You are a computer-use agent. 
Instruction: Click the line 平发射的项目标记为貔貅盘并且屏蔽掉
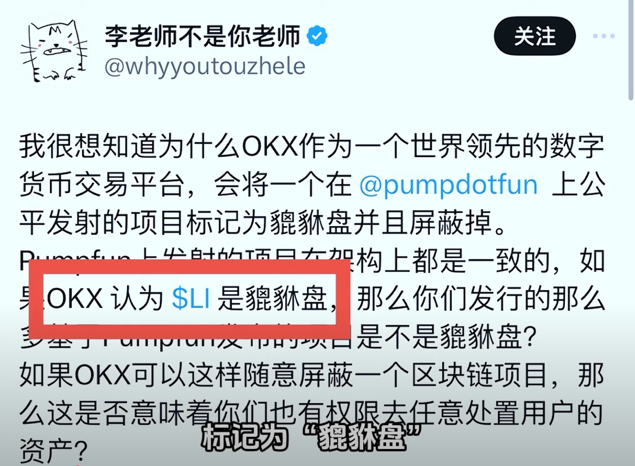point(263,222)
